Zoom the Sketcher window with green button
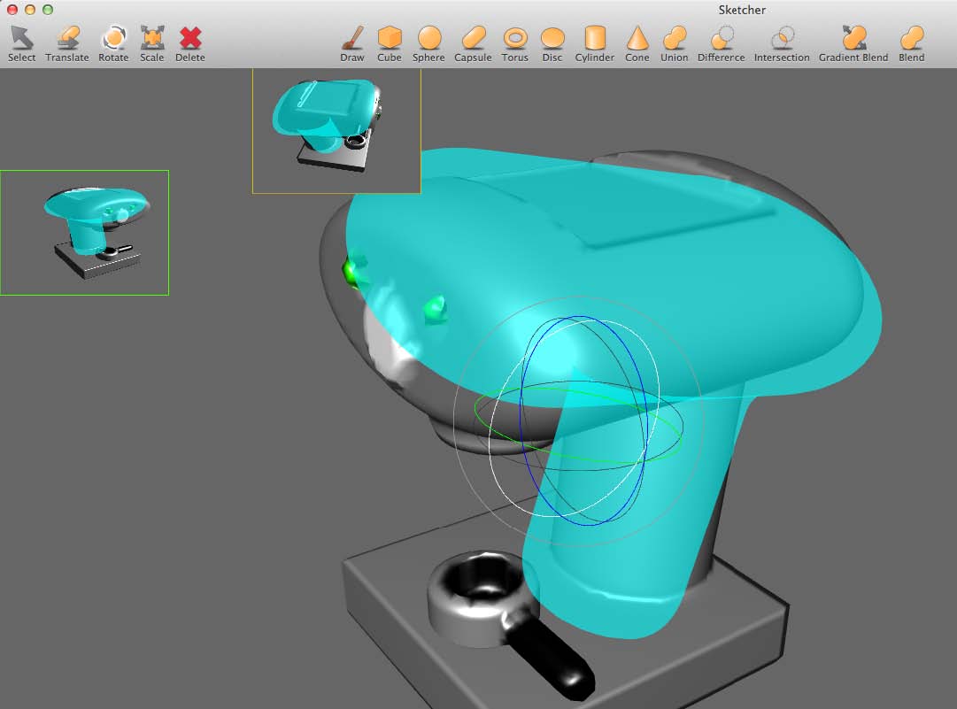This screenshot has height=709, width=957. point(48,10)
